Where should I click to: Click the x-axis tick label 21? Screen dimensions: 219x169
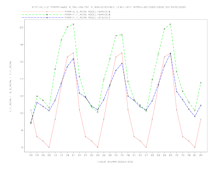[x=73, y=155]
